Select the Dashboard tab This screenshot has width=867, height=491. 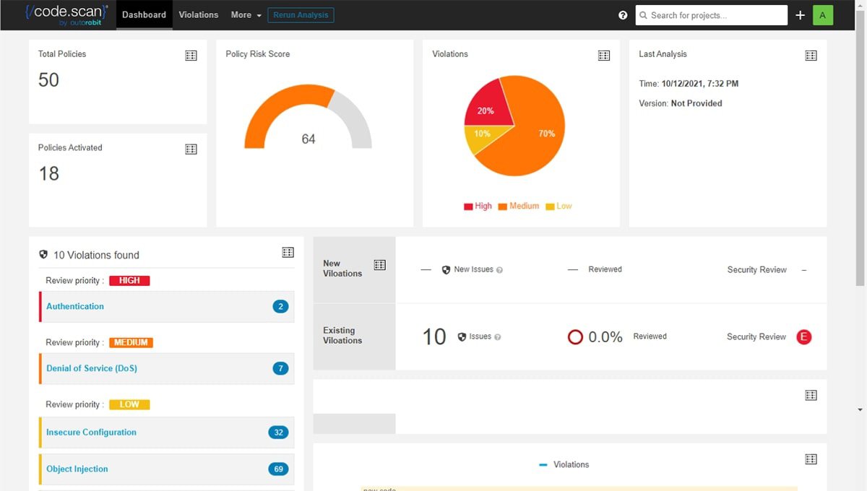(144, 14)
